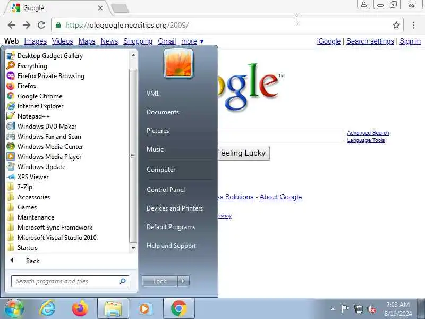
Task: Click Search programs and files box
Action: point(70,281)
